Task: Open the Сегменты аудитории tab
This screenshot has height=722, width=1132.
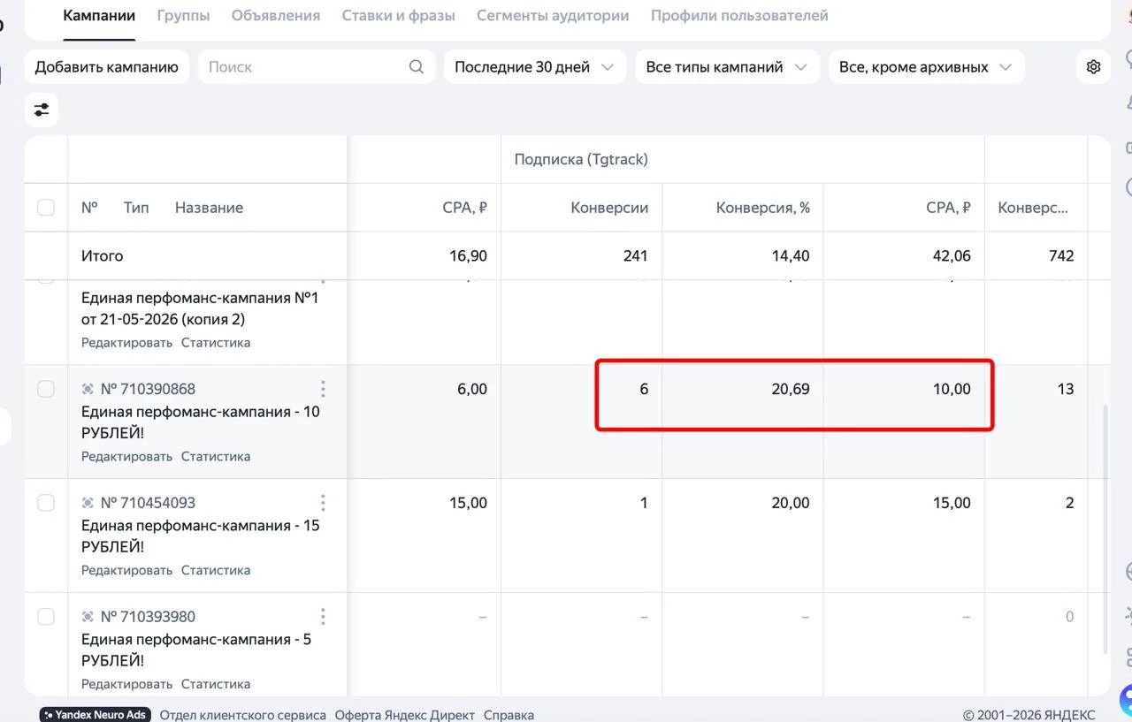Action: tap(553, 16)
